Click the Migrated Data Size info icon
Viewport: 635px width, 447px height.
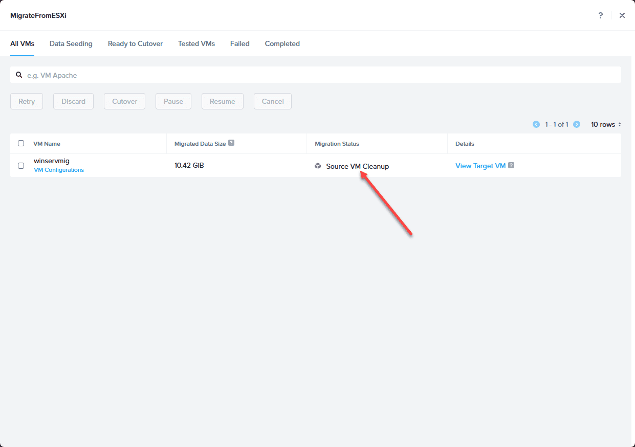(x=231, y=143)
